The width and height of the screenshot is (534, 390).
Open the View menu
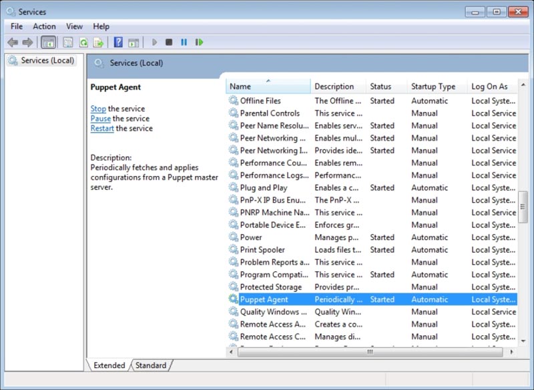tap(73, 26)
